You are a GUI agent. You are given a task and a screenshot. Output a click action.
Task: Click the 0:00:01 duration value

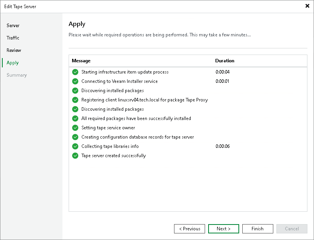pos(222,81)
